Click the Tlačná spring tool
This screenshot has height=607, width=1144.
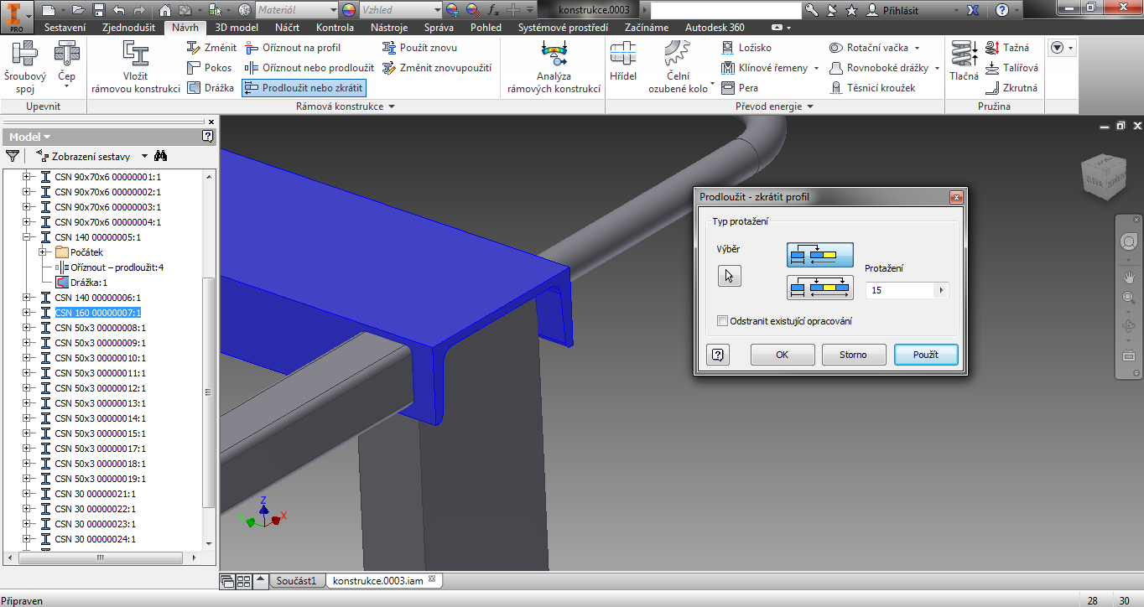click(964, 61)
